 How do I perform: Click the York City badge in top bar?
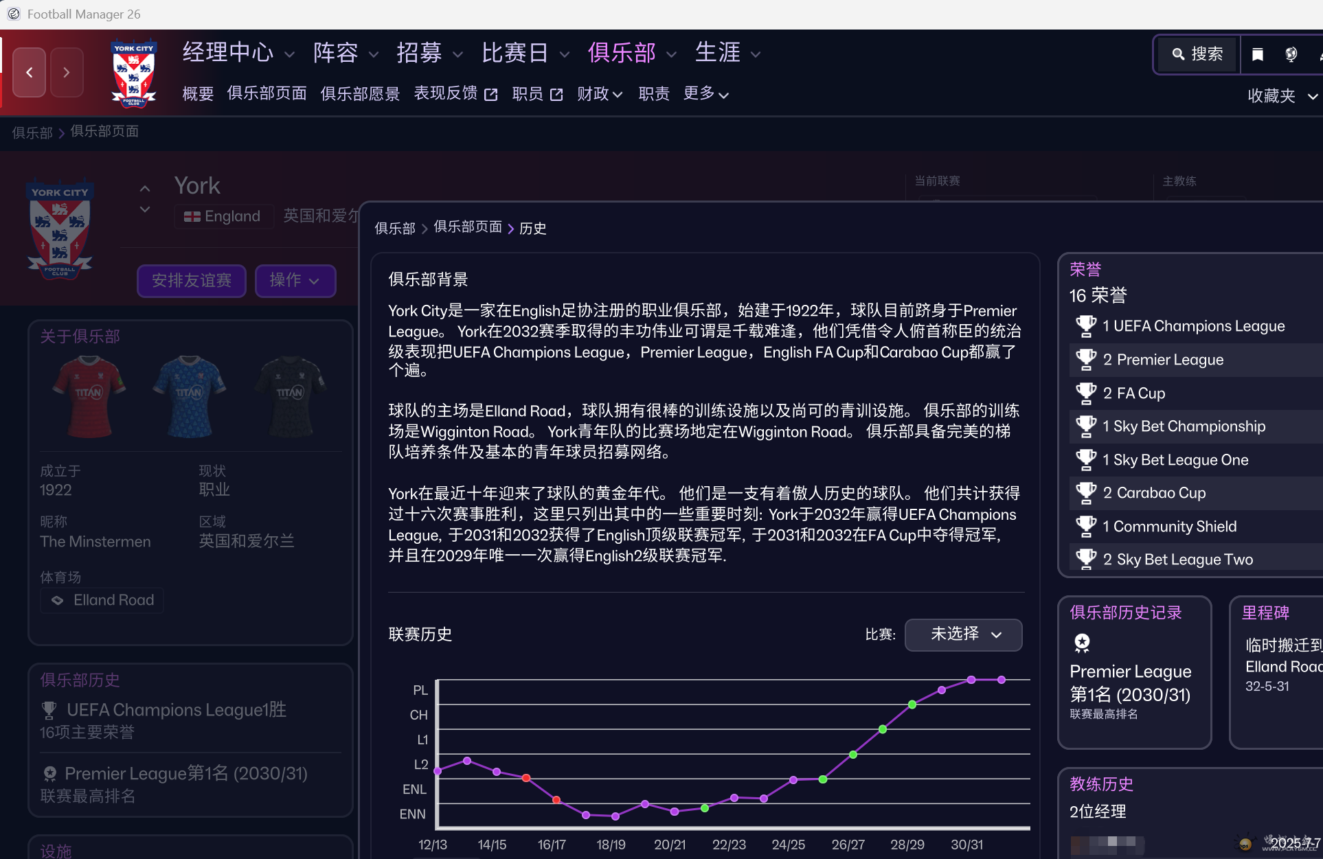point(134,74)
